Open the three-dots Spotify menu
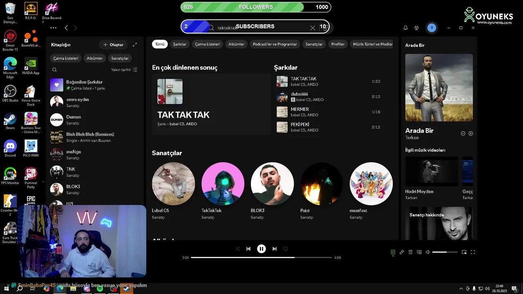The width and height of the screenshot is (523, 294). coord(54,28)
